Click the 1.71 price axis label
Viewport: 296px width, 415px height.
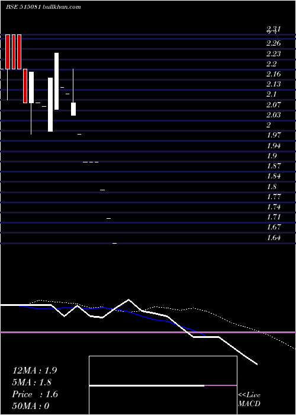click(274, 217)
